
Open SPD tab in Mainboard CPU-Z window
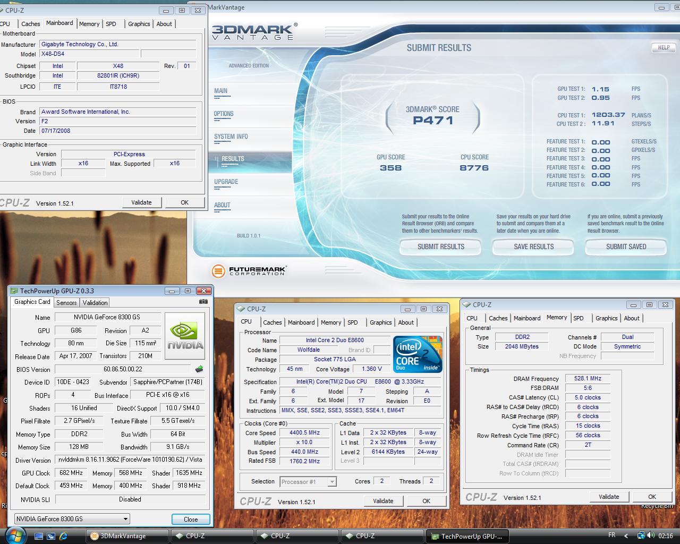click(x=111, y=24)
